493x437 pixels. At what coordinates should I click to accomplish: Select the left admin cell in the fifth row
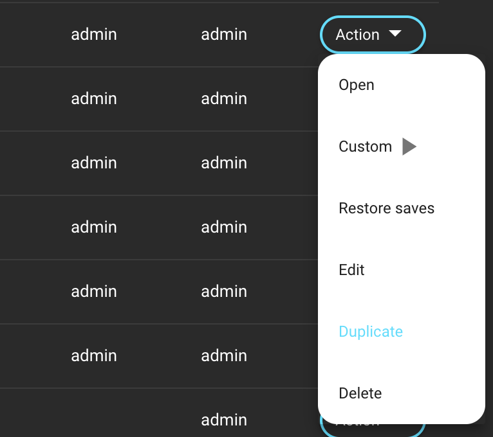[94, 291]
